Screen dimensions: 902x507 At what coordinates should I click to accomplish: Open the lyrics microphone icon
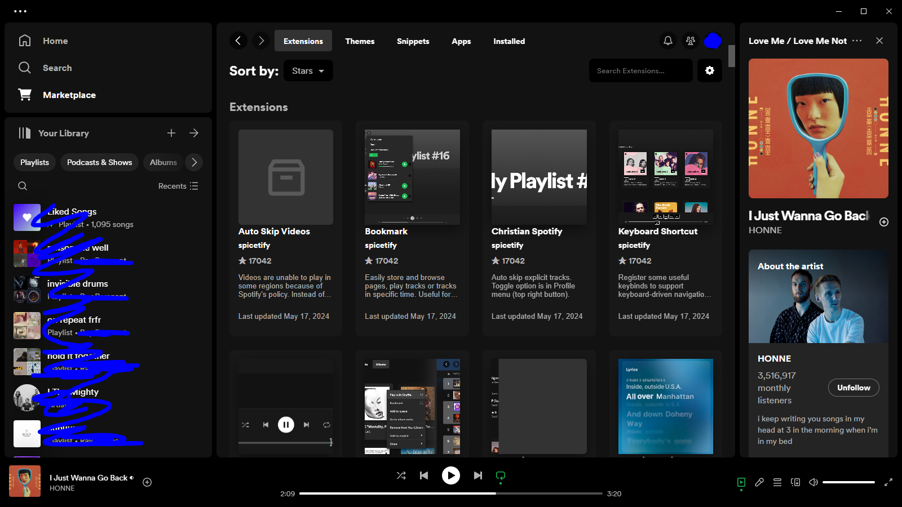[759, 482]
